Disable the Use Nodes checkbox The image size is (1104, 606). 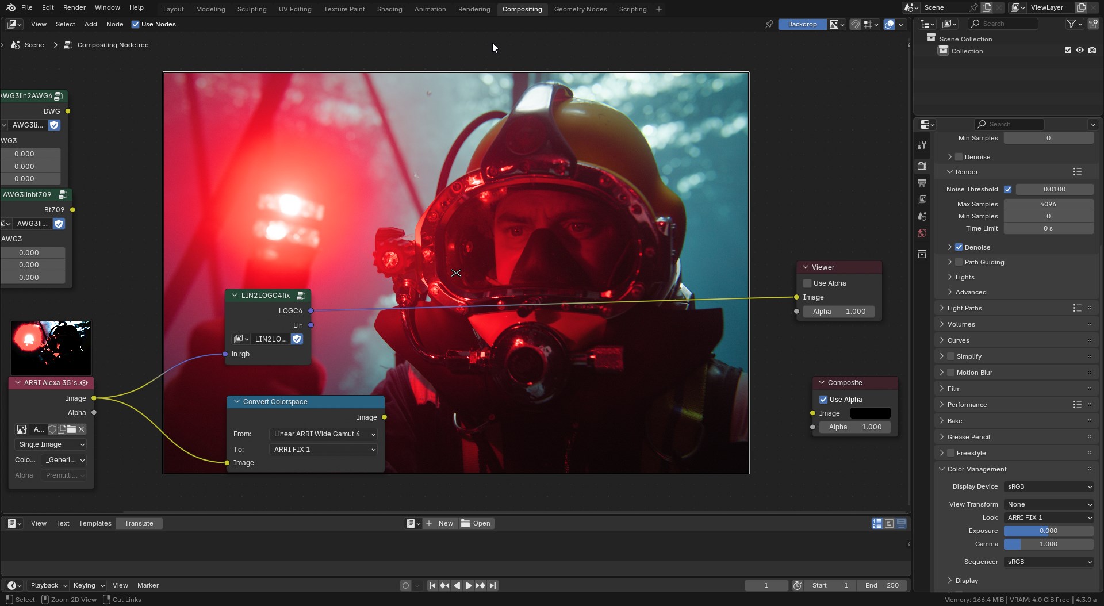(x=136, y=24)
